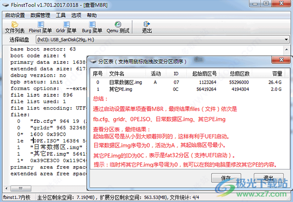The image size is (293, 202).
Task: Click the left arrow of horizontal scrollbar
Action: tap(6, 188)
